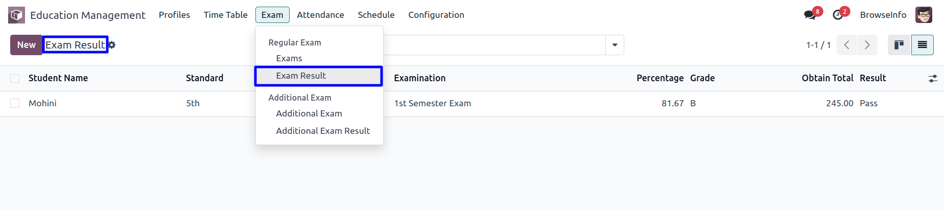Image resolution: width=944 pixels, height=210 pixels.
Task: Open the Mohini student record
Action: pos(42,103)
